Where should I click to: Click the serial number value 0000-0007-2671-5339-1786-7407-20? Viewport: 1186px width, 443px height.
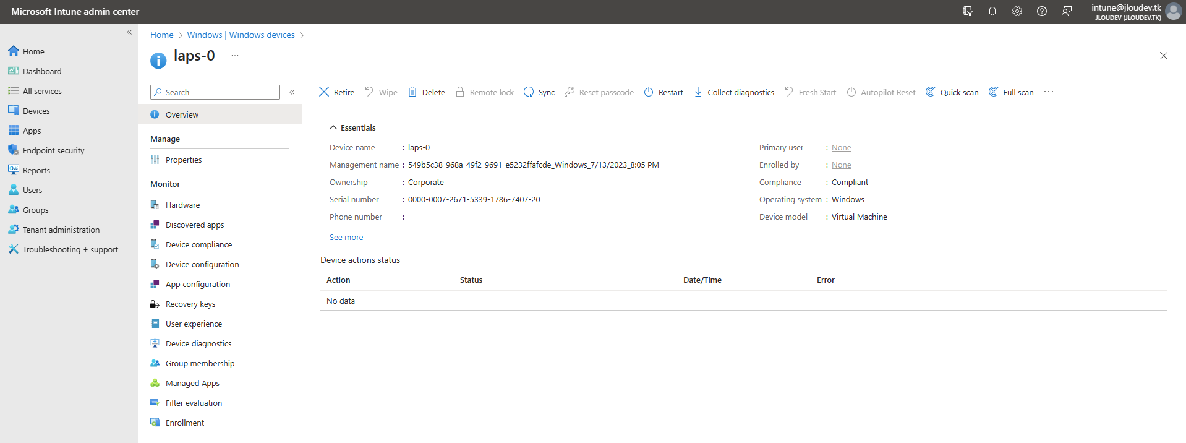tap(474, 199)
